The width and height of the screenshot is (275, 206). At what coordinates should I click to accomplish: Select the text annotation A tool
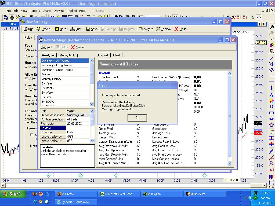[272, 96]
